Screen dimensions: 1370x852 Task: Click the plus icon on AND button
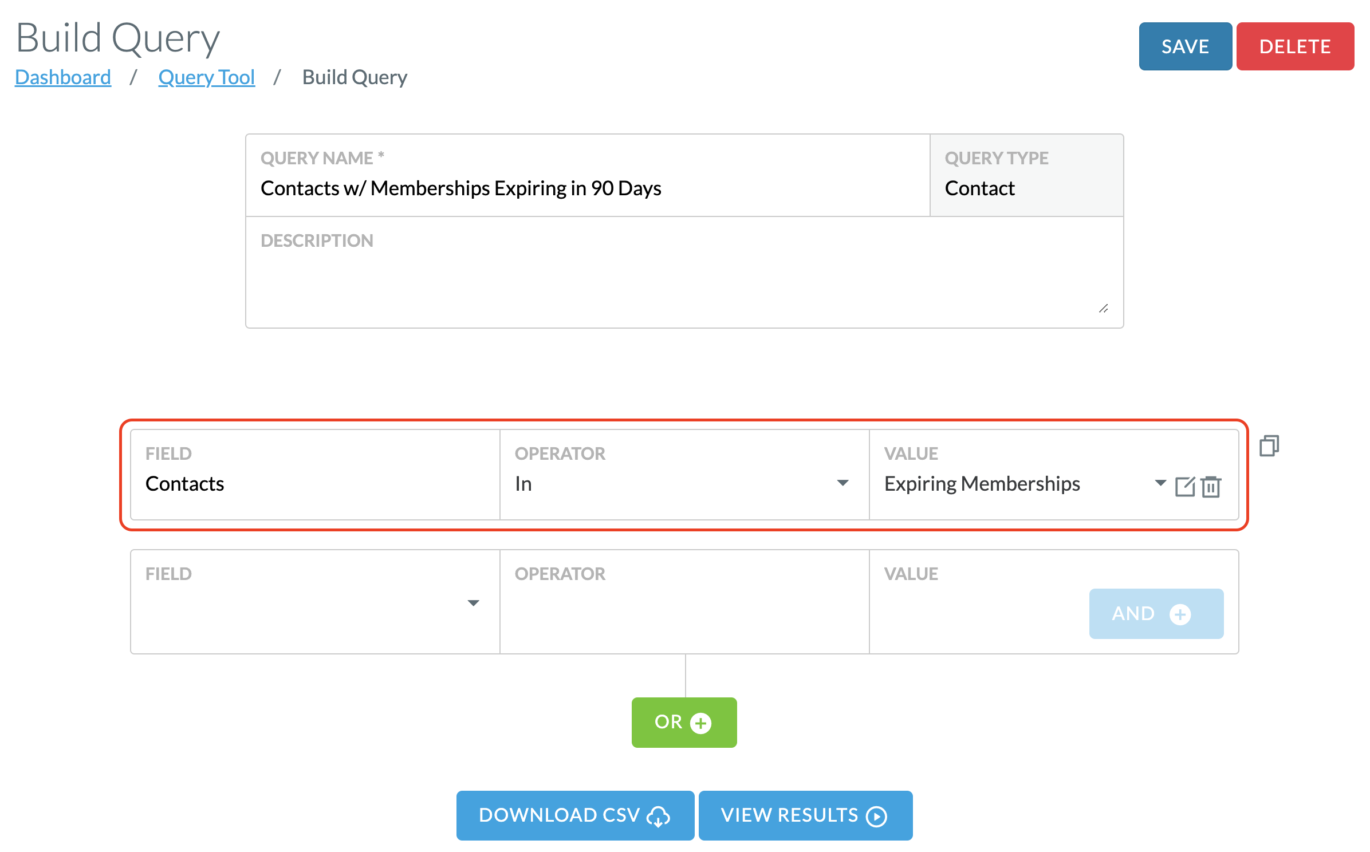click(x=1180, y=614)
